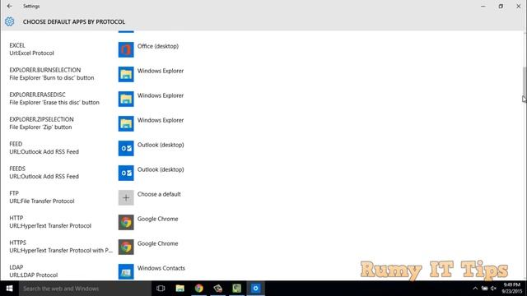The width and height of the screenshot is (527, 296).
Task: Click 'EXPLORER.BURNSELECTION' protocol name
Action: coord(45,70)
